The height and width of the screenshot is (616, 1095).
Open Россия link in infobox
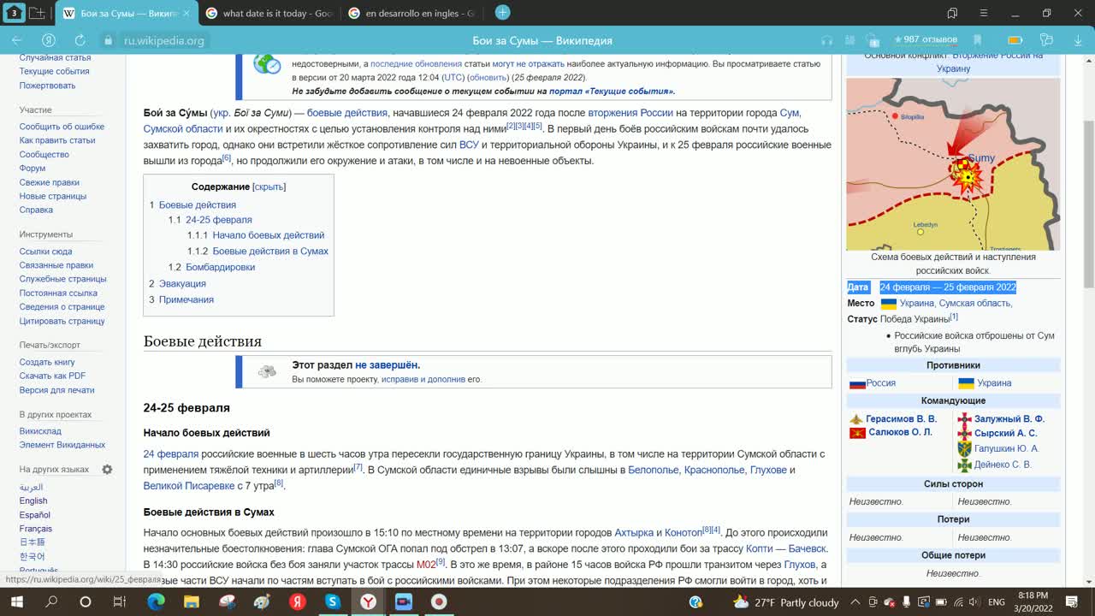881,383
